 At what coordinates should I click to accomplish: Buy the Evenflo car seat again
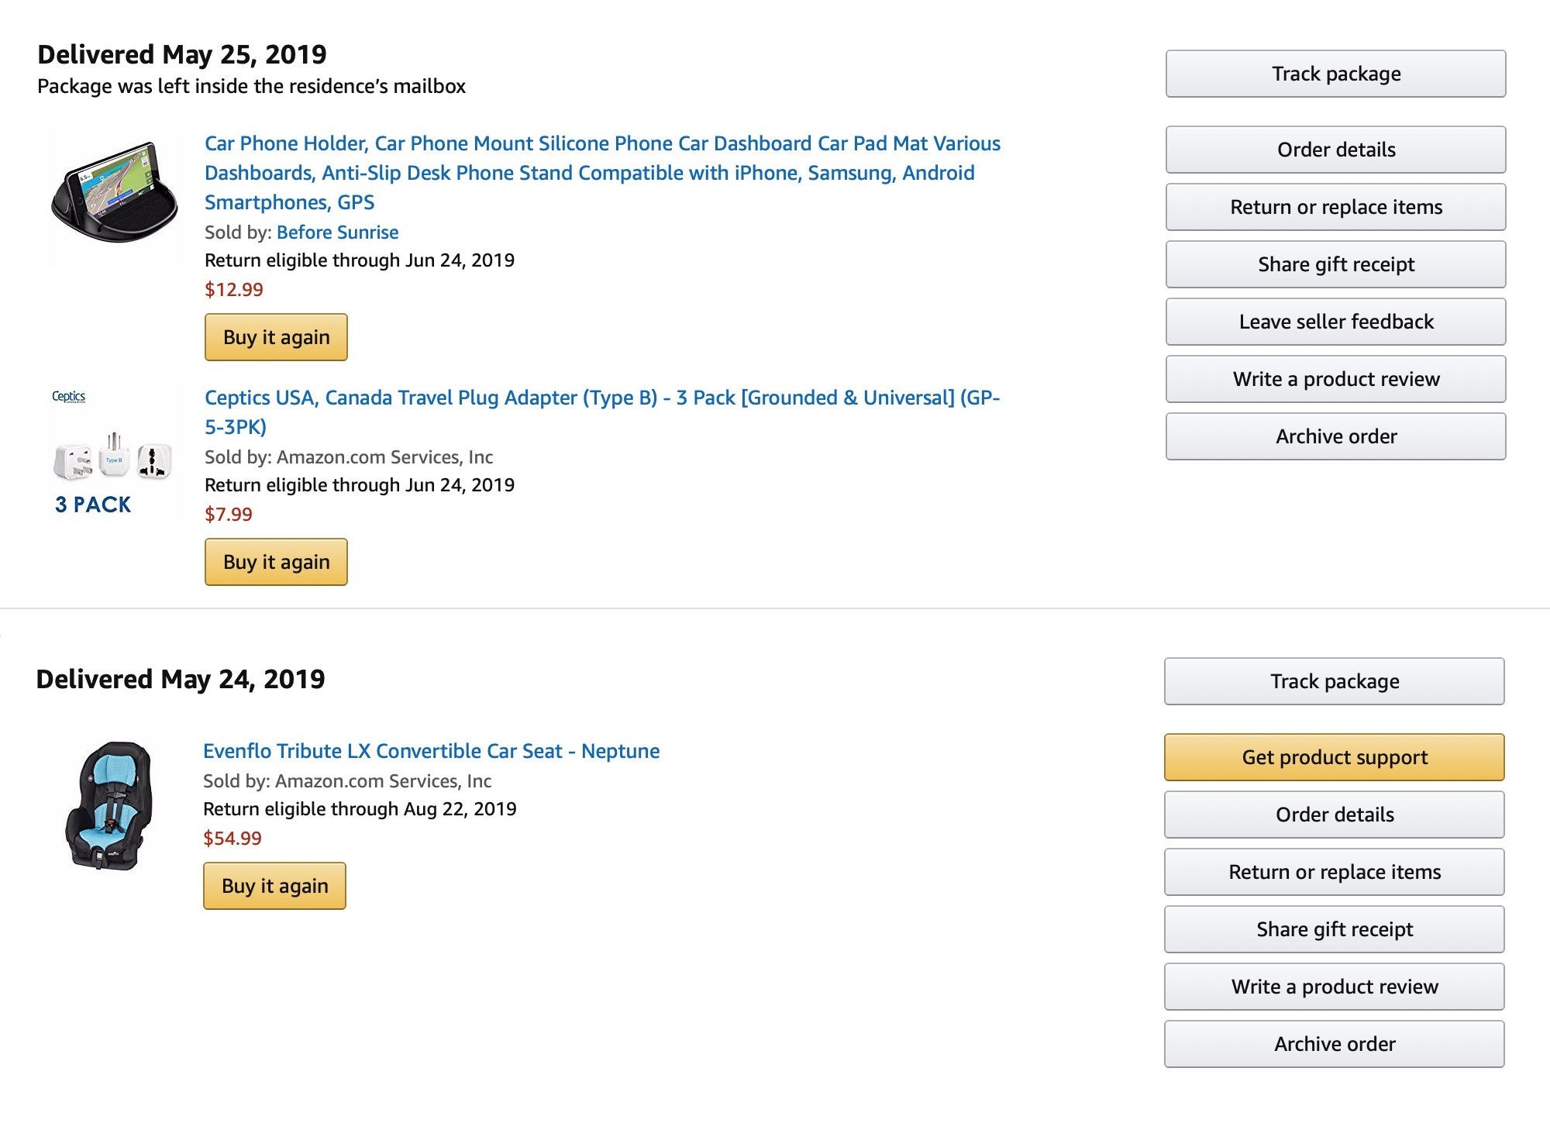click(274, 886)
